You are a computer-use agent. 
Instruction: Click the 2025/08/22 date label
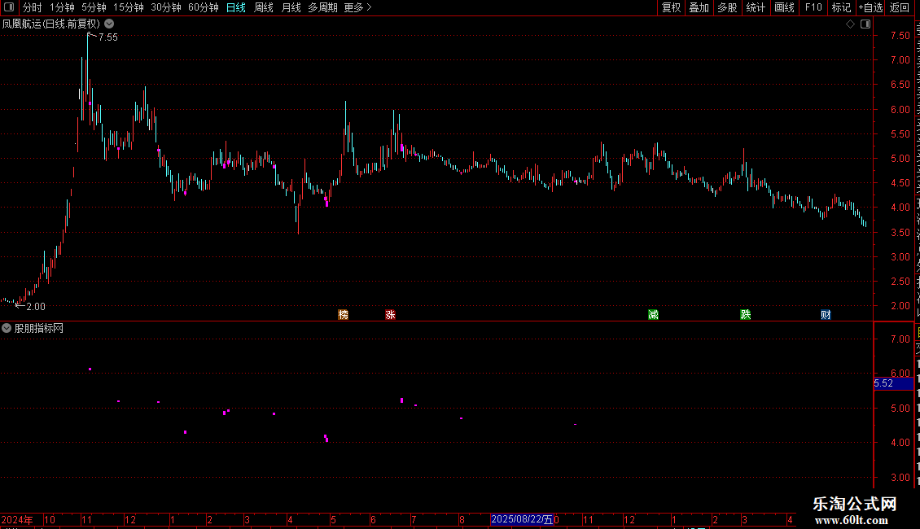coord(522,519)
